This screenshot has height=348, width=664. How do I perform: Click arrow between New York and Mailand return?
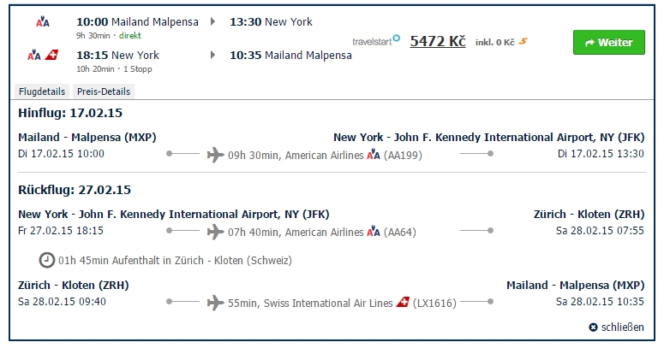coord(213,55)
